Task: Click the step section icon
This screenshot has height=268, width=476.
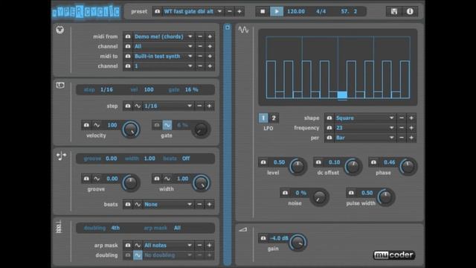Action: [x=60, y=85]
